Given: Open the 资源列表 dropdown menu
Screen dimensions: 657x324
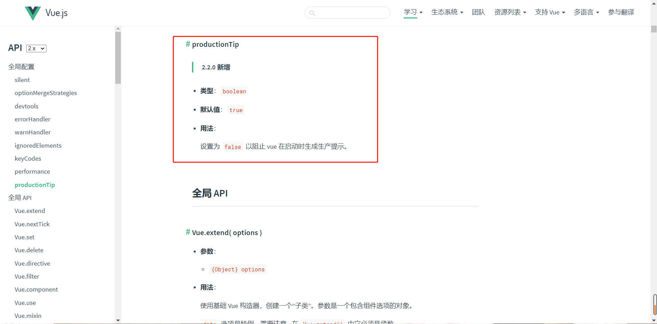Looking at the screenshot, I should coord(510,12).
